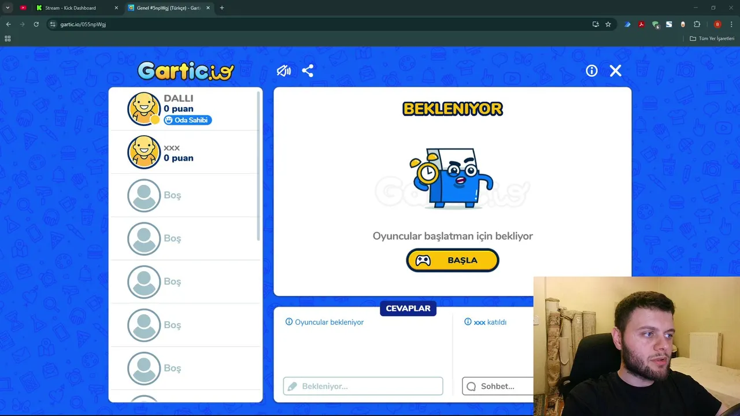Image resolution: width=740 pixels, height=416 pixels.
Task: Open the Adobe Acrobat extension
Action: (x=641, y=24)
